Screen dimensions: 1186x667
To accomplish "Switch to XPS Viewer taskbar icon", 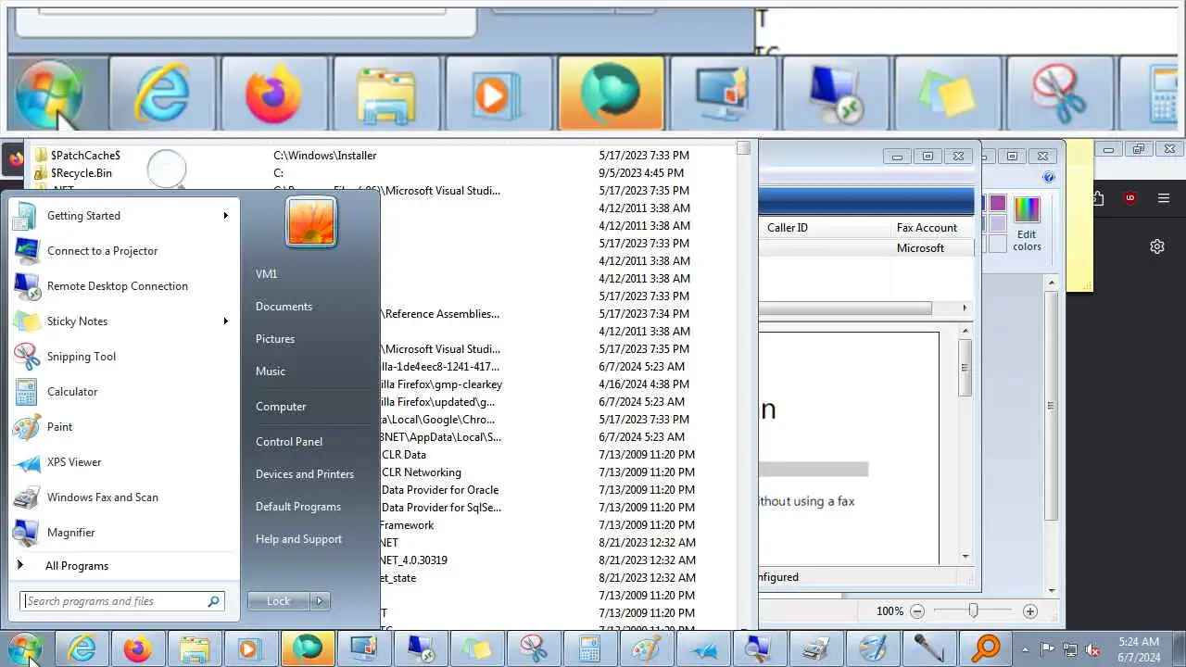I will point(703,649).
